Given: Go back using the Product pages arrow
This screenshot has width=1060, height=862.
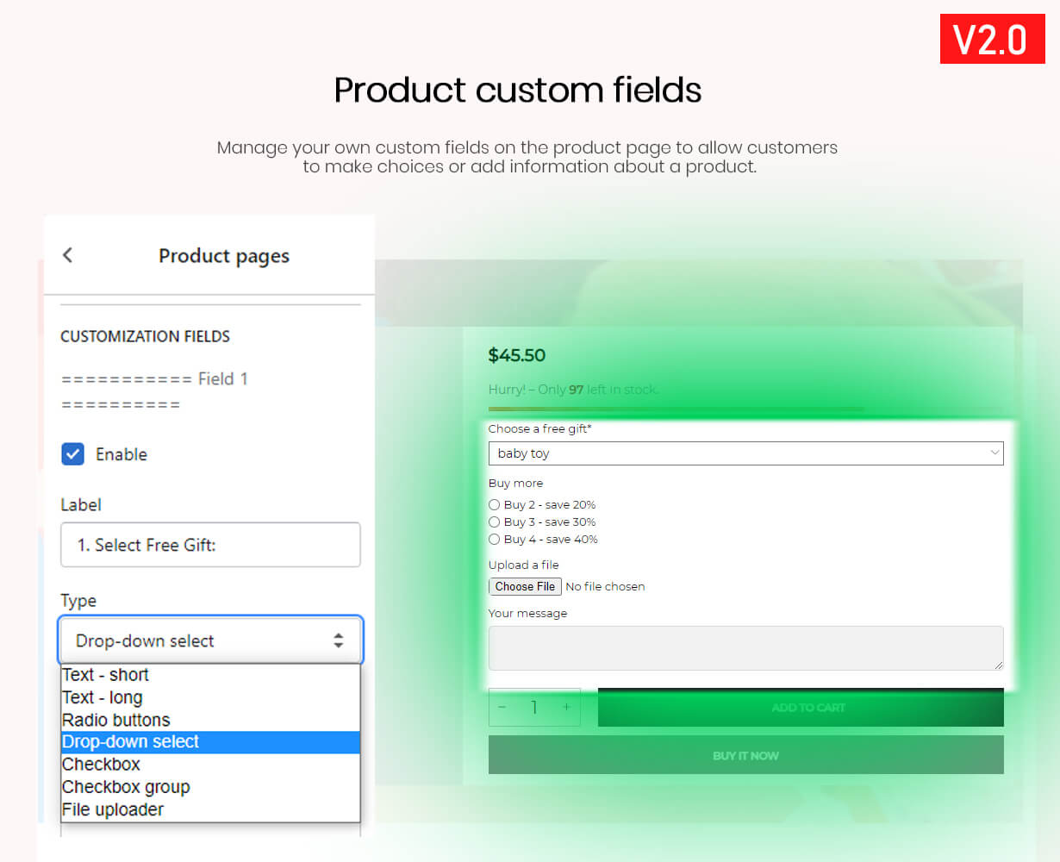Looking at the screenshot, I should (67, 255).
